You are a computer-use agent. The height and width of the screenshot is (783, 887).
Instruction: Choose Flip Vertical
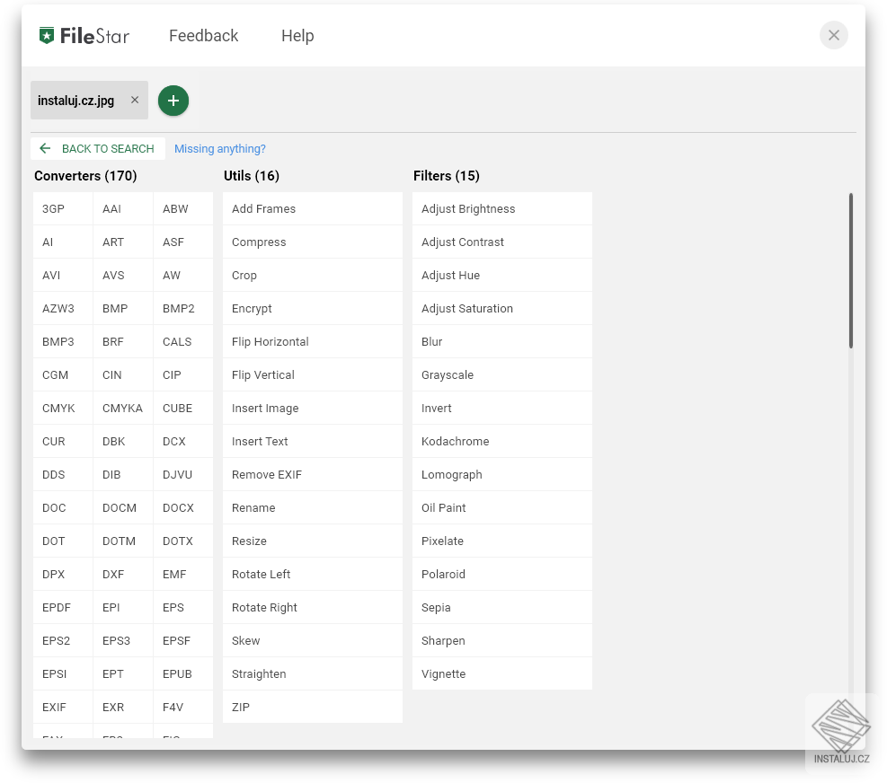313,374
